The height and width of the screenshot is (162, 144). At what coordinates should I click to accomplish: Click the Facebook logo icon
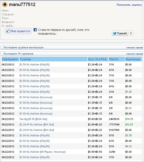click(x=35, y=30)
